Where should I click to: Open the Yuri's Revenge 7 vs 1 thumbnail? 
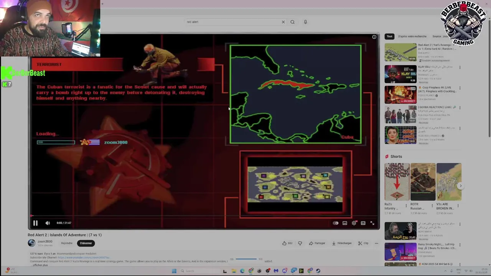click(400, 52)
